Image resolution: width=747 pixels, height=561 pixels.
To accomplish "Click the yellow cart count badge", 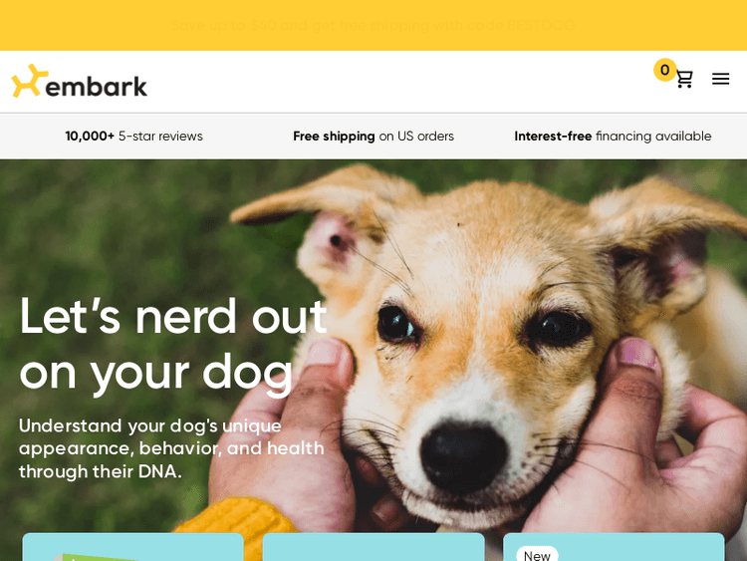I will [664, 70].
